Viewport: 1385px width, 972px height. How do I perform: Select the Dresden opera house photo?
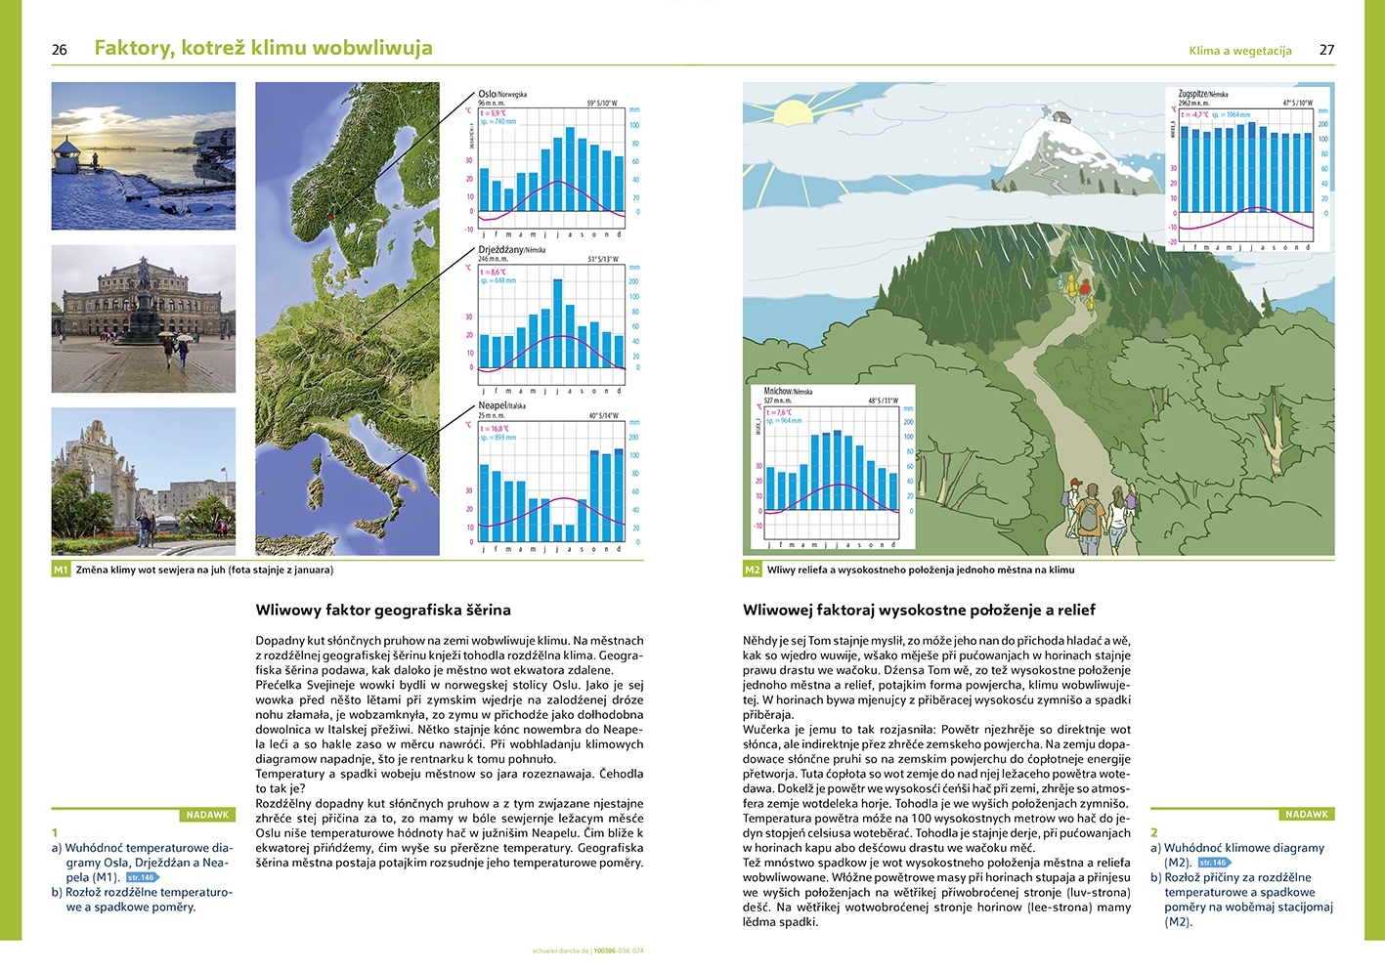click(143, 318)
